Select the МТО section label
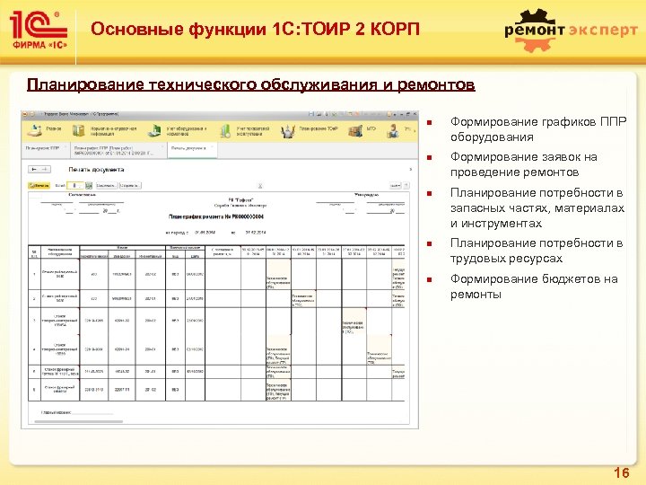The image size is (646, 485). click(x=371, y=128)
